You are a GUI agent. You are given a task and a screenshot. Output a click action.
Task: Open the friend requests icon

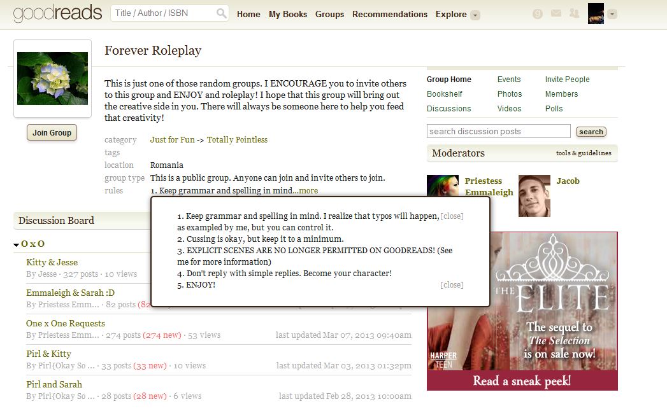(574, 13)
